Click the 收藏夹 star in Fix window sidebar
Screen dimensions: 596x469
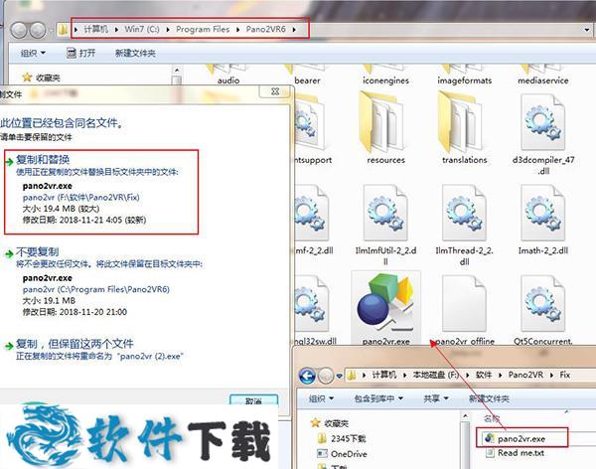pyautogui.click(x=316, y=422)
